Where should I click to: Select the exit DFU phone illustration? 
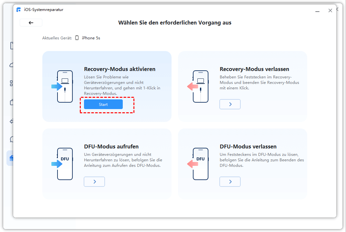[x=198, y=164]
